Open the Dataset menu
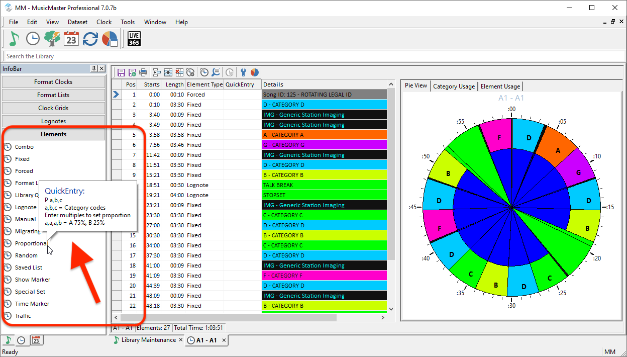Screen dimensions: 627x357 [x=77, y=22]
